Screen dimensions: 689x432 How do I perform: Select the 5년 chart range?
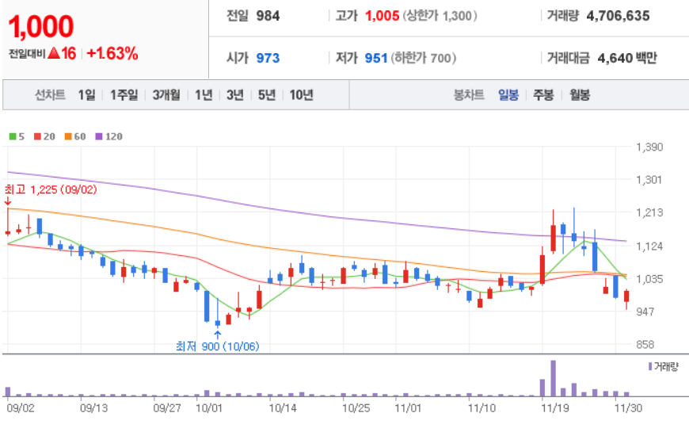pos(267,94)
